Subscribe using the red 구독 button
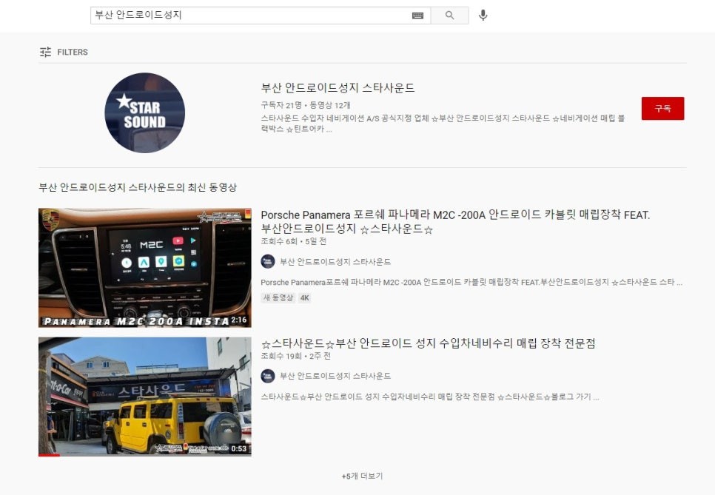715x495 pixels. pos(662,108)
